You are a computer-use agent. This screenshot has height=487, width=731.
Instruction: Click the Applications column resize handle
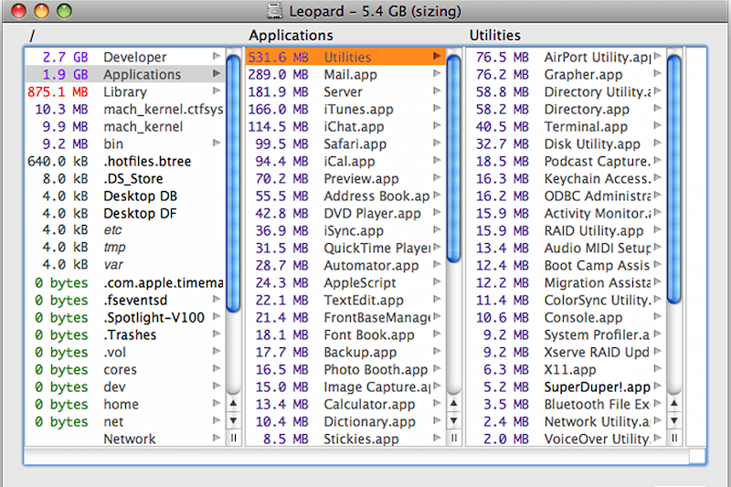pyautogui.click(x=453, y=438)
